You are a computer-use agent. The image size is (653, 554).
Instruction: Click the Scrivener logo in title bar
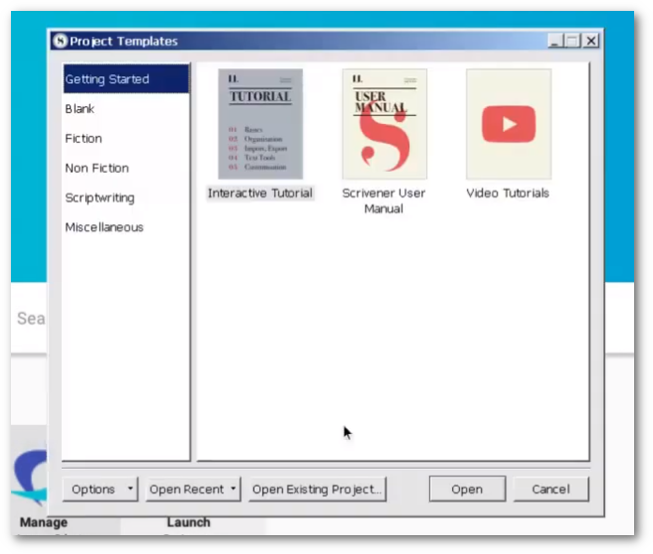(x=60, y=41)
